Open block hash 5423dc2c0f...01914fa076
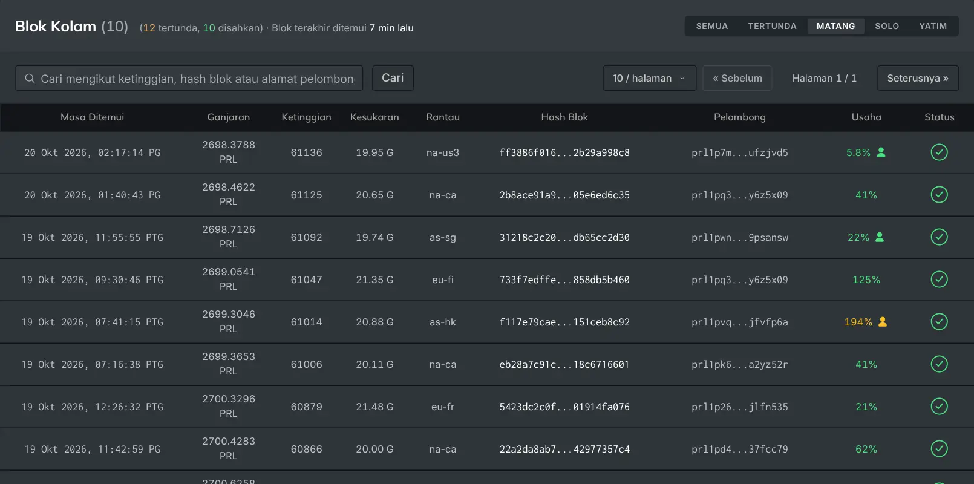 (564, 407)
